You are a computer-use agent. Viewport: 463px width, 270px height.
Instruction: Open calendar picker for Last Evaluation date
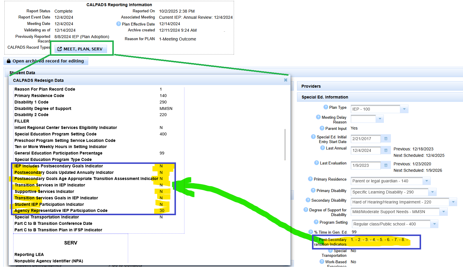click(386, 165)
